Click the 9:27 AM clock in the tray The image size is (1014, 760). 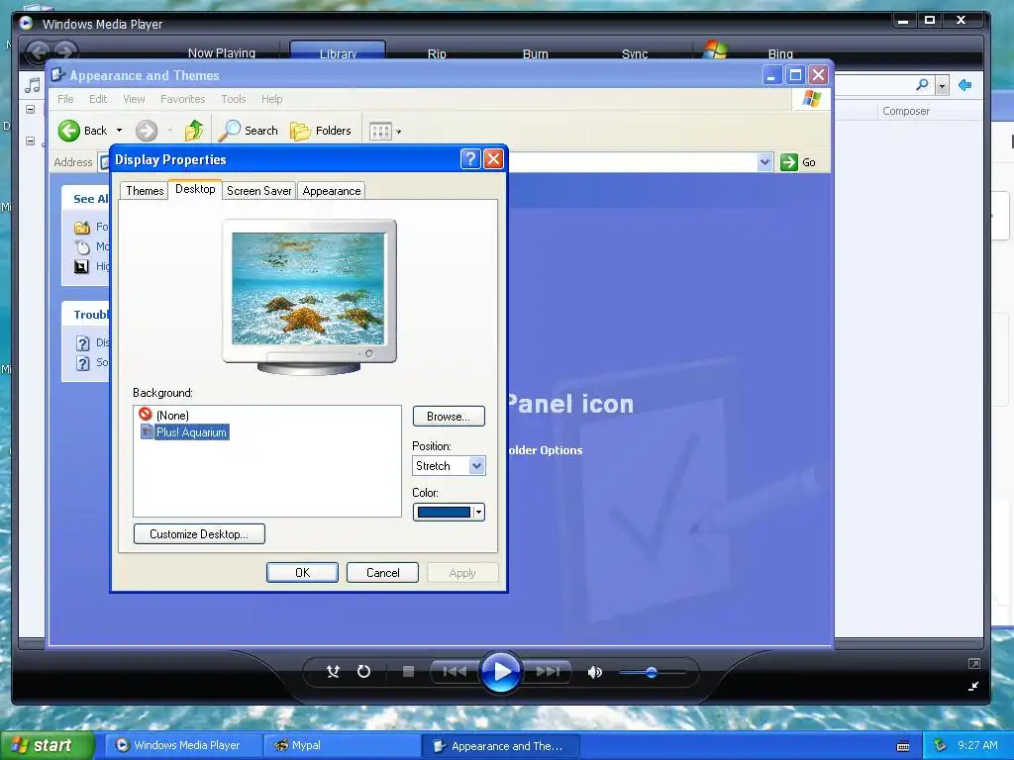[977, 745]
